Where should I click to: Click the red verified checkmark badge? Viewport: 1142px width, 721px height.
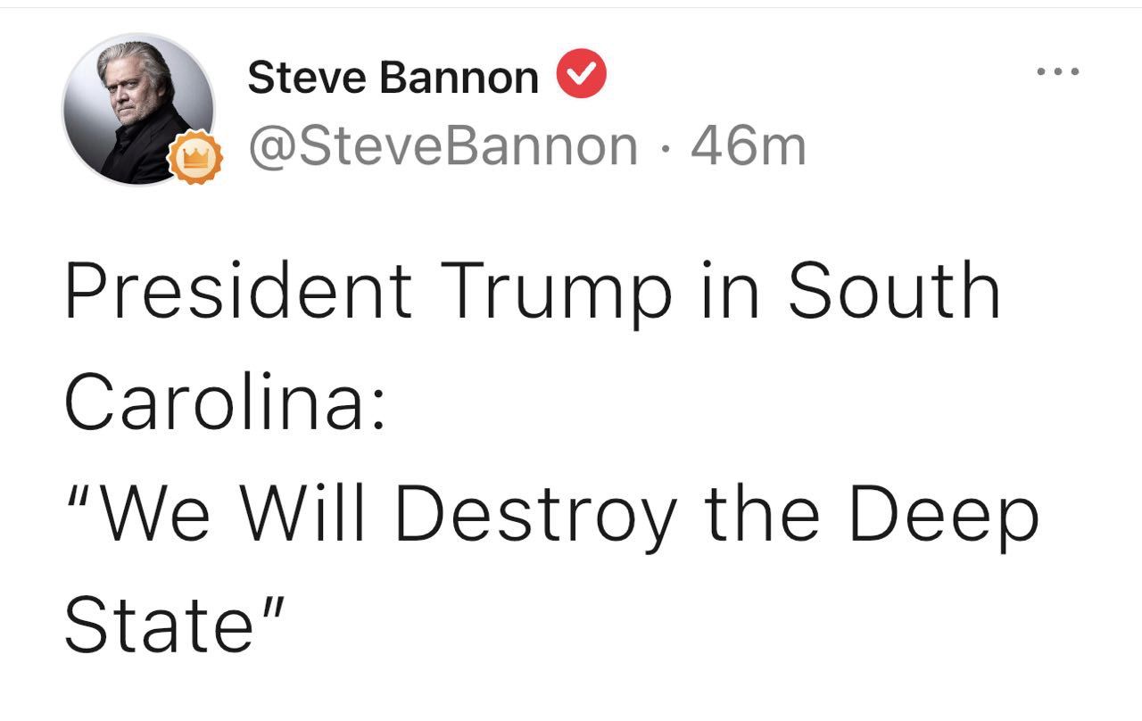(x=582, y=75)
